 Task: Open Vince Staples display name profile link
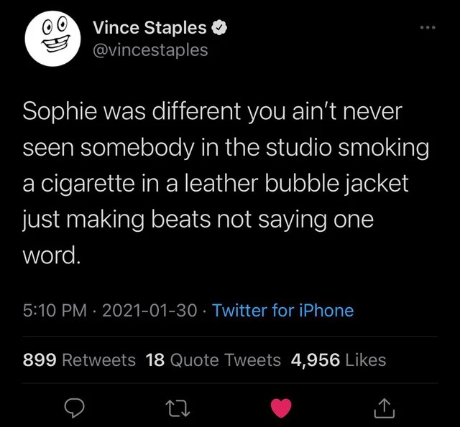(149, 28)
